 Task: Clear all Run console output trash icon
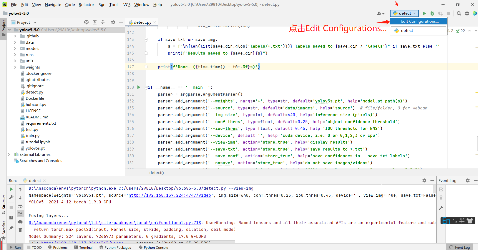point(20,230)
